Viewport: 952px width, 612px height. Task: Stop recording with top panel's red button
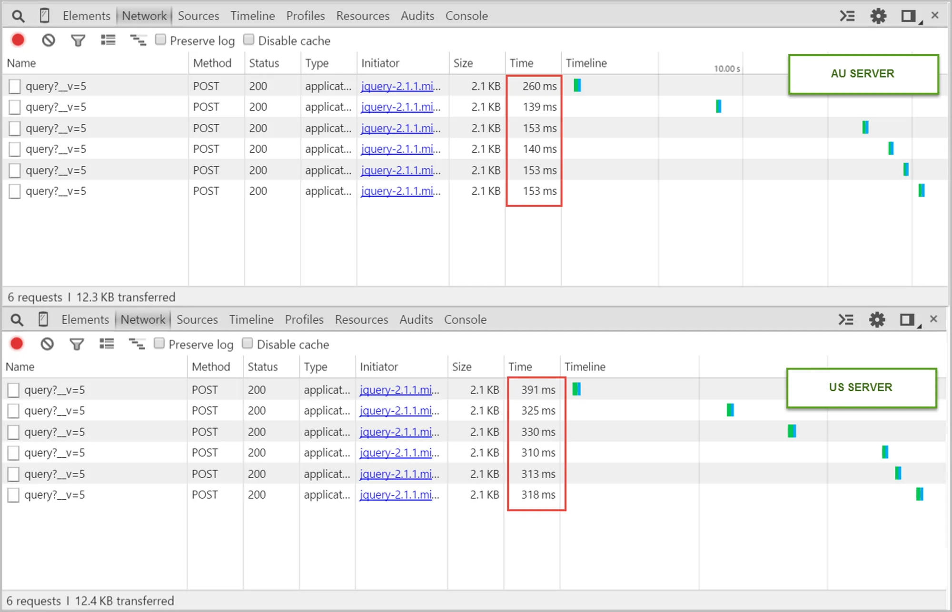point(18,40)
